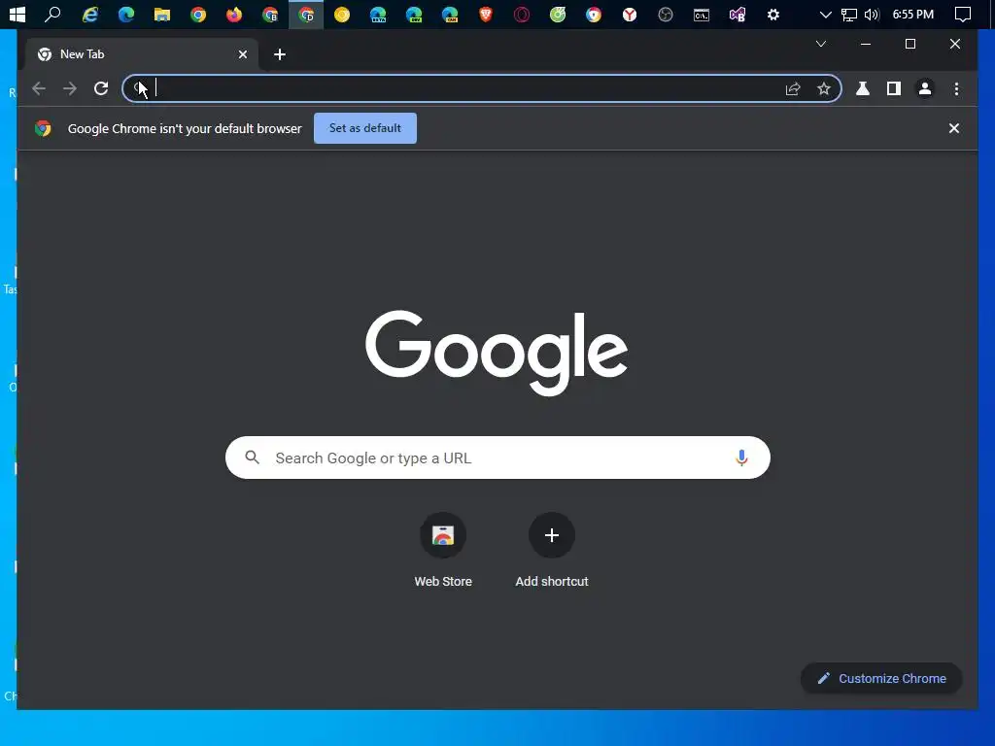The image size is (995, 746).
Task: Open the tab search dropdown
Action: (820, 44)
